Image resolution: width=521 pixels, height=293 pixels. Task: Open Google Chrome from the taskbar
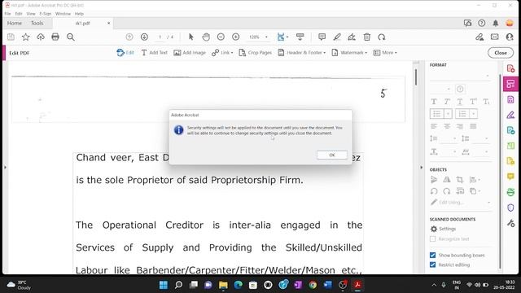coord(313,285)
